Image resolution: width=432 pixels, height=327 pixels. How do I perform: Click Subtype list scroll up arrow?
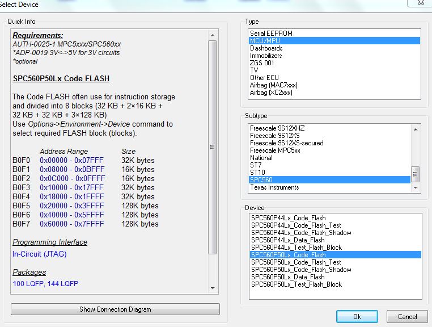coord(416,129)
